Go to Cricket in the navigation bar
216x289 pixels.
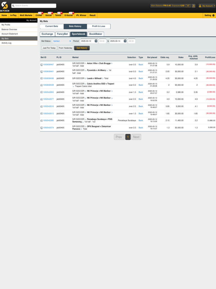coord(39,15)
